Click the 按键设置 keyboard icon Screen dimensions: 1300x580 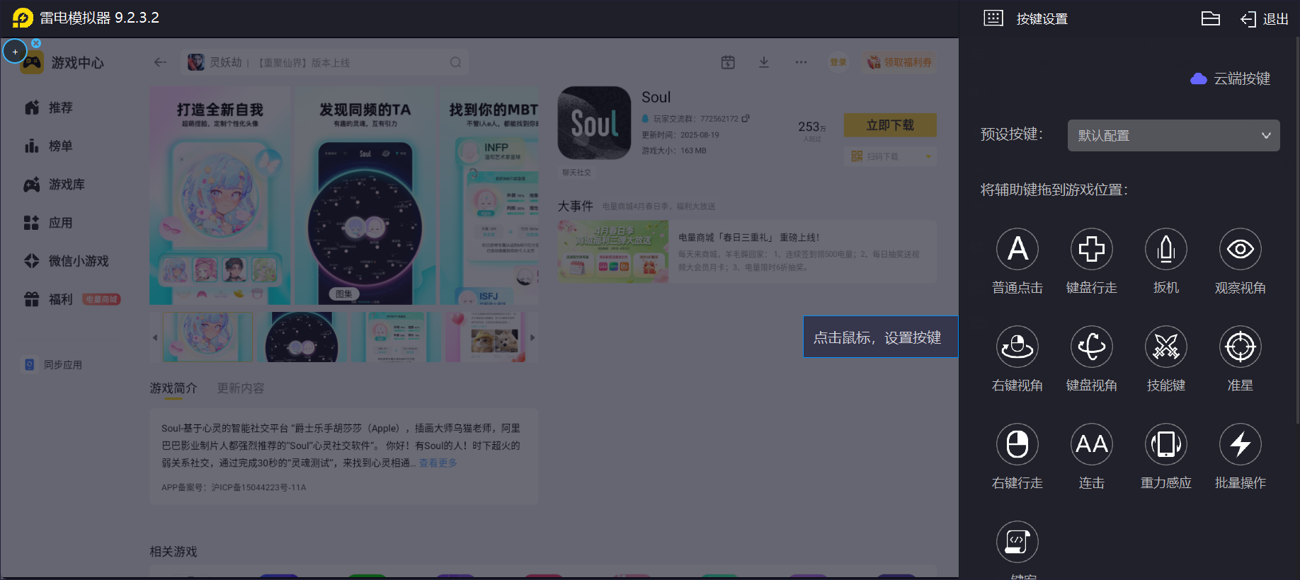tap(993, 18)
